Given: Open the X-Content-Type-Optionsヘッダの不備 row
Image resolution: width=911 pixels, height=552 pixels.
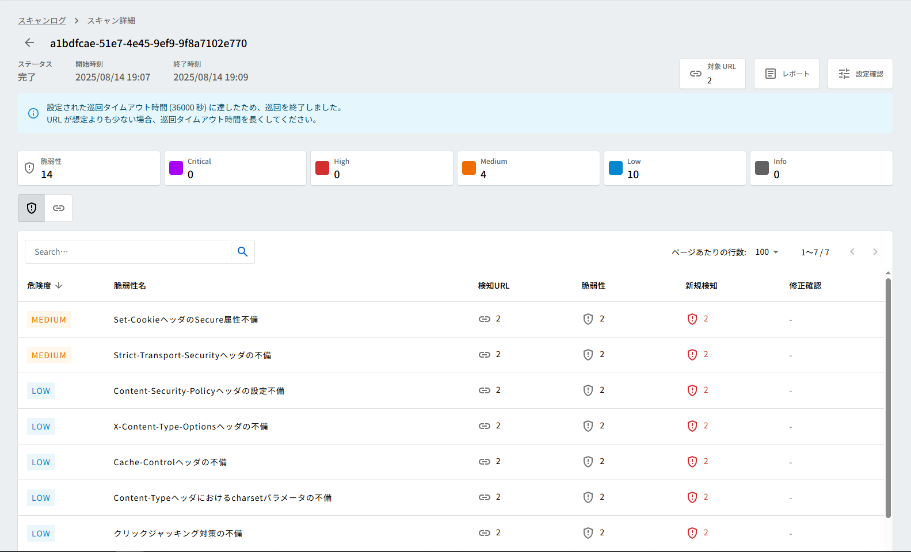Looking at the screenshot, I should tap(451, 427).
